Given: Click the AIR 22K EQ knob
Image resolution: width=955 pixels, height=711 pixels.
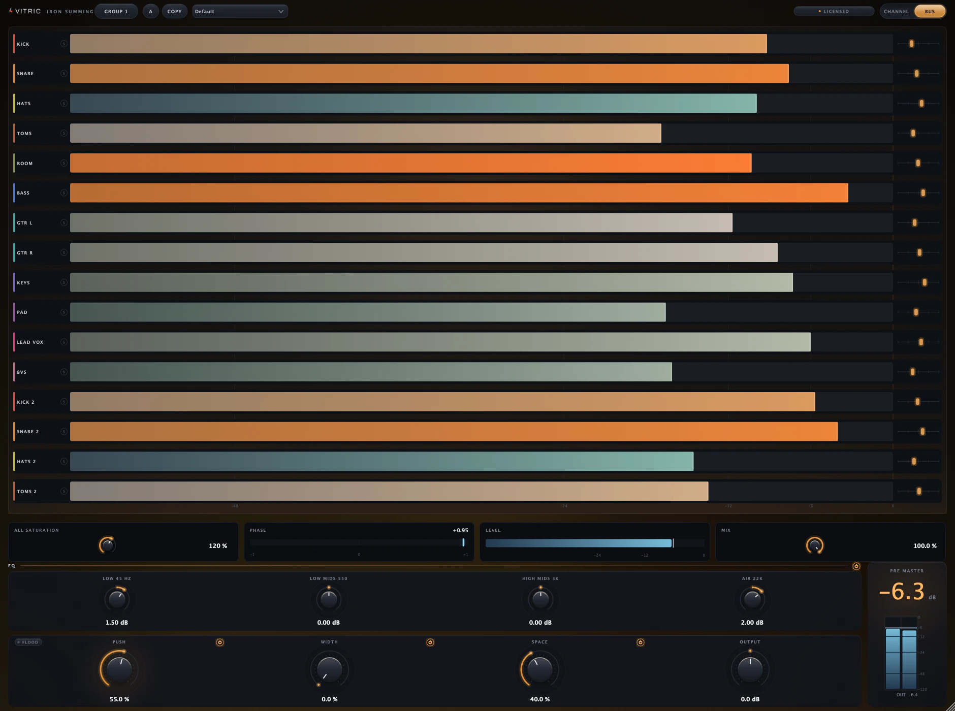Looking at the screenshot, I should coord(752,600).
